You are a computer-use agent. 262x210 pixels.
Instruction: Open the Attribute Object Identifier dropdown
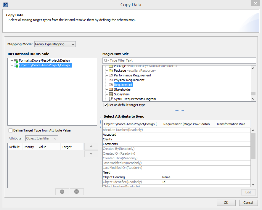(41, 138)
